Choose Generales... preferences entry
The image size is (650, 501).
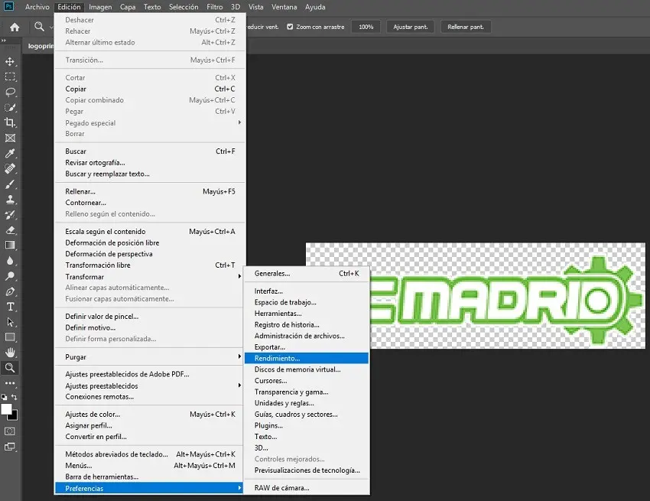307,274
